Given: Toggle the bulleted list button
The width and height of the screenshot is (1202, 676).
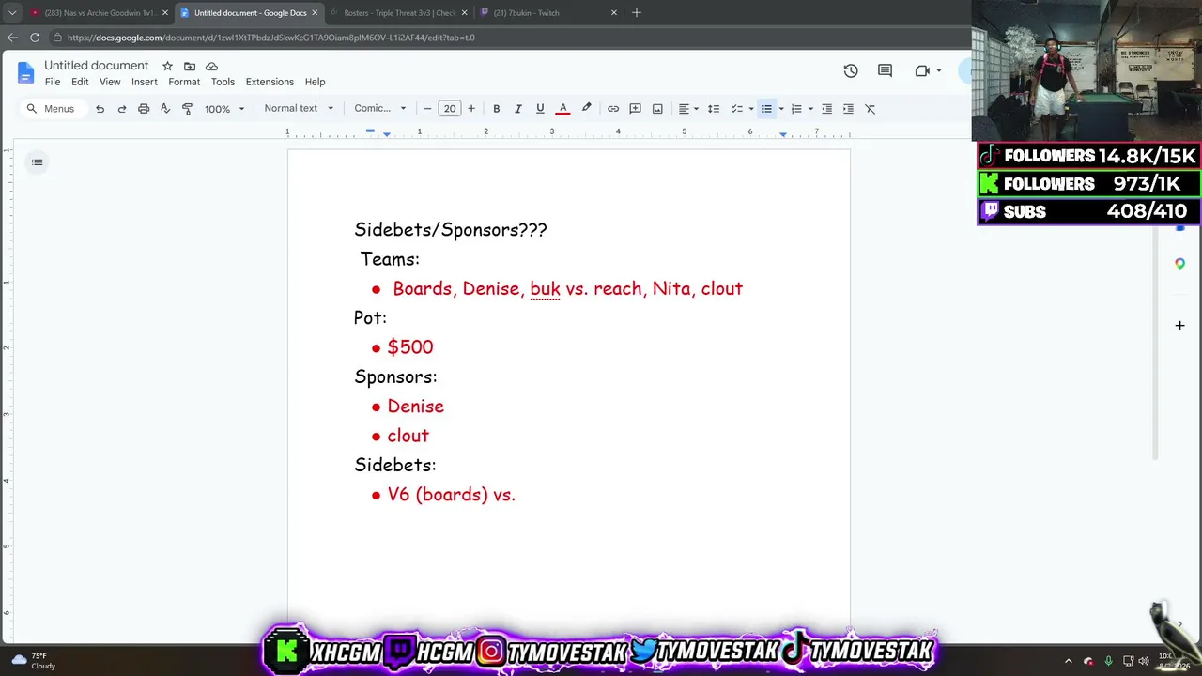Looking at the screenshot, I should (766, 109).
